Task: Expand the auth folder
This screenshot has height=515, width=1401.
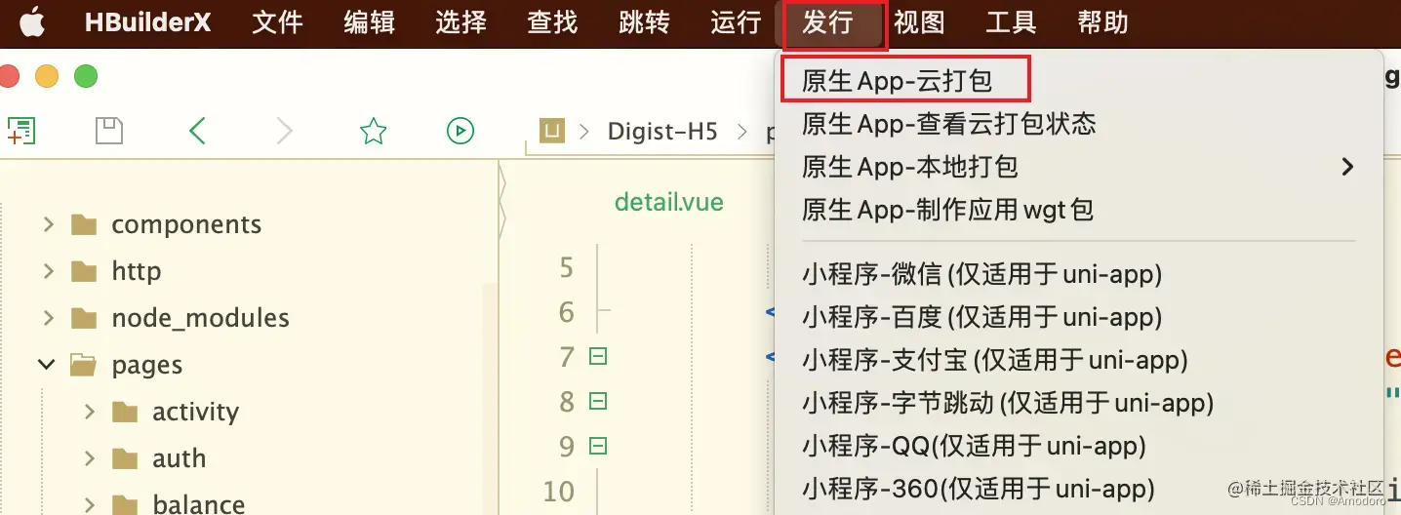Action: point(89,458)
